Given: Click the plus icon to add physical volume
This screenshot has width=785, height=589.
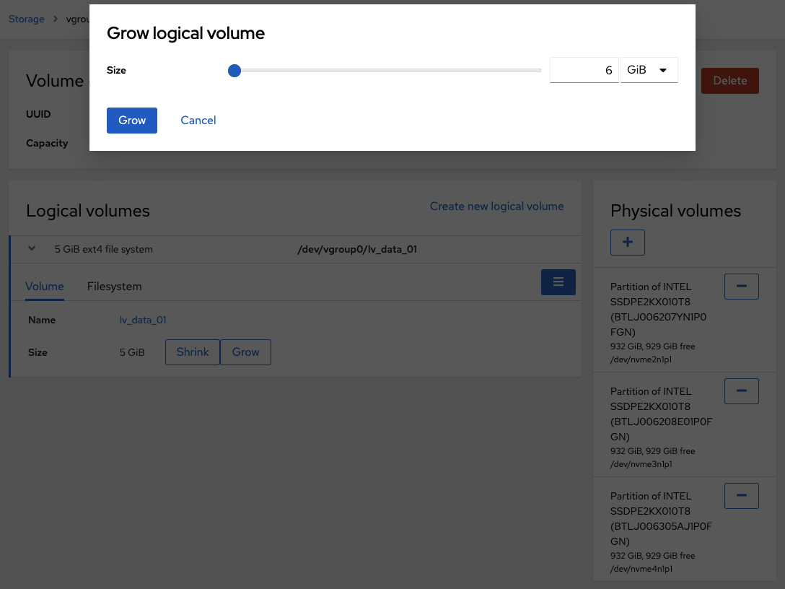Looking at the screenshot, I should (x=627, y=243).
